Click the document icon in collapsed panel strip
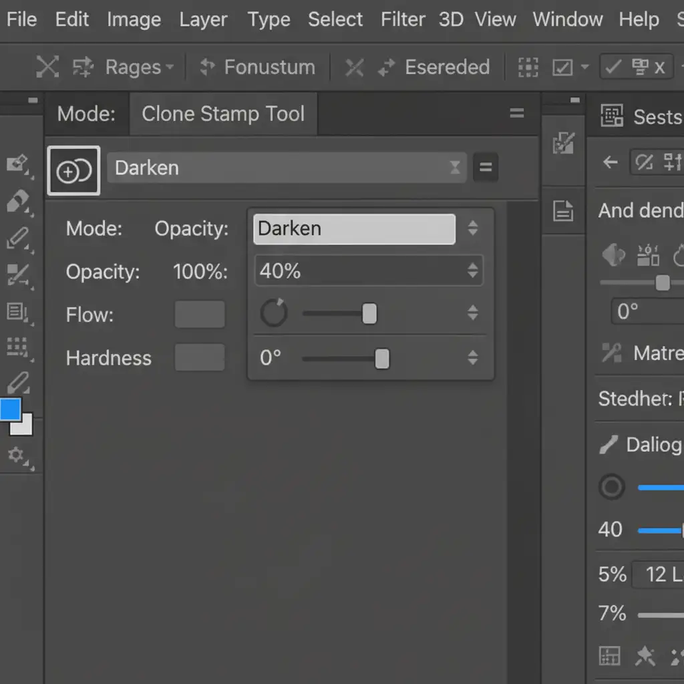684x684 pixels. [563, 212]
